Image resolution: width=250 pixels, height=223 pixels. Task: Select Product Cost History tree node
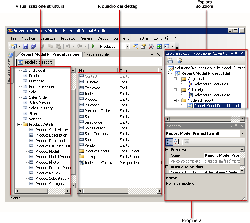pyautogui.click(x=52, y=130)
